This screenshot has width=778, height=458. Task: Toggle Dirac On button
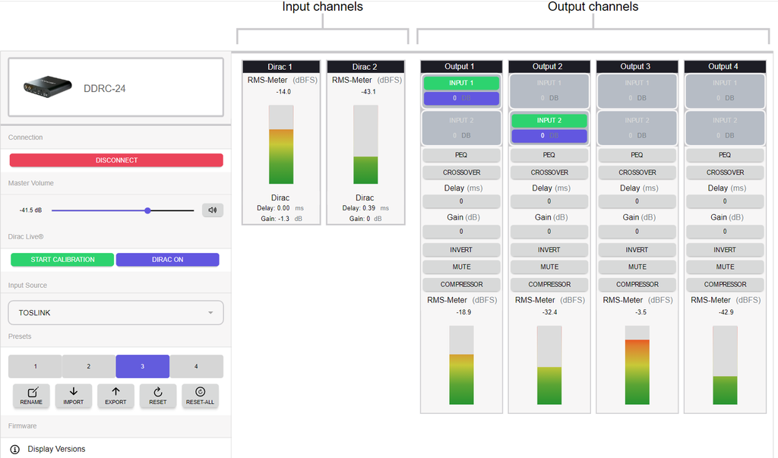tap(167, 260)
